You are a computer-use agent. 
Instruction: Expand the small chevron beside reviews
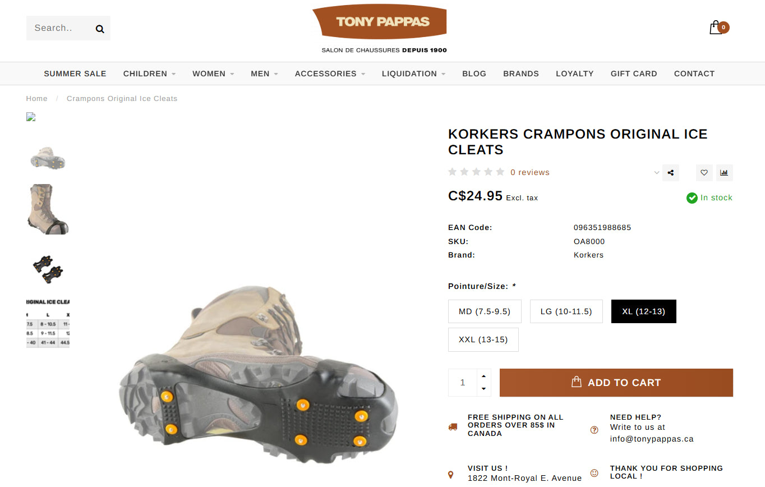657,173
